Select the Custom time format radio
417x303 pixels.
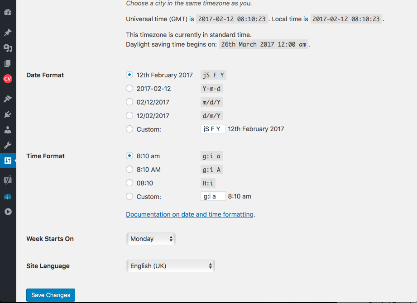pyautogui.click(x=129, y=197)
